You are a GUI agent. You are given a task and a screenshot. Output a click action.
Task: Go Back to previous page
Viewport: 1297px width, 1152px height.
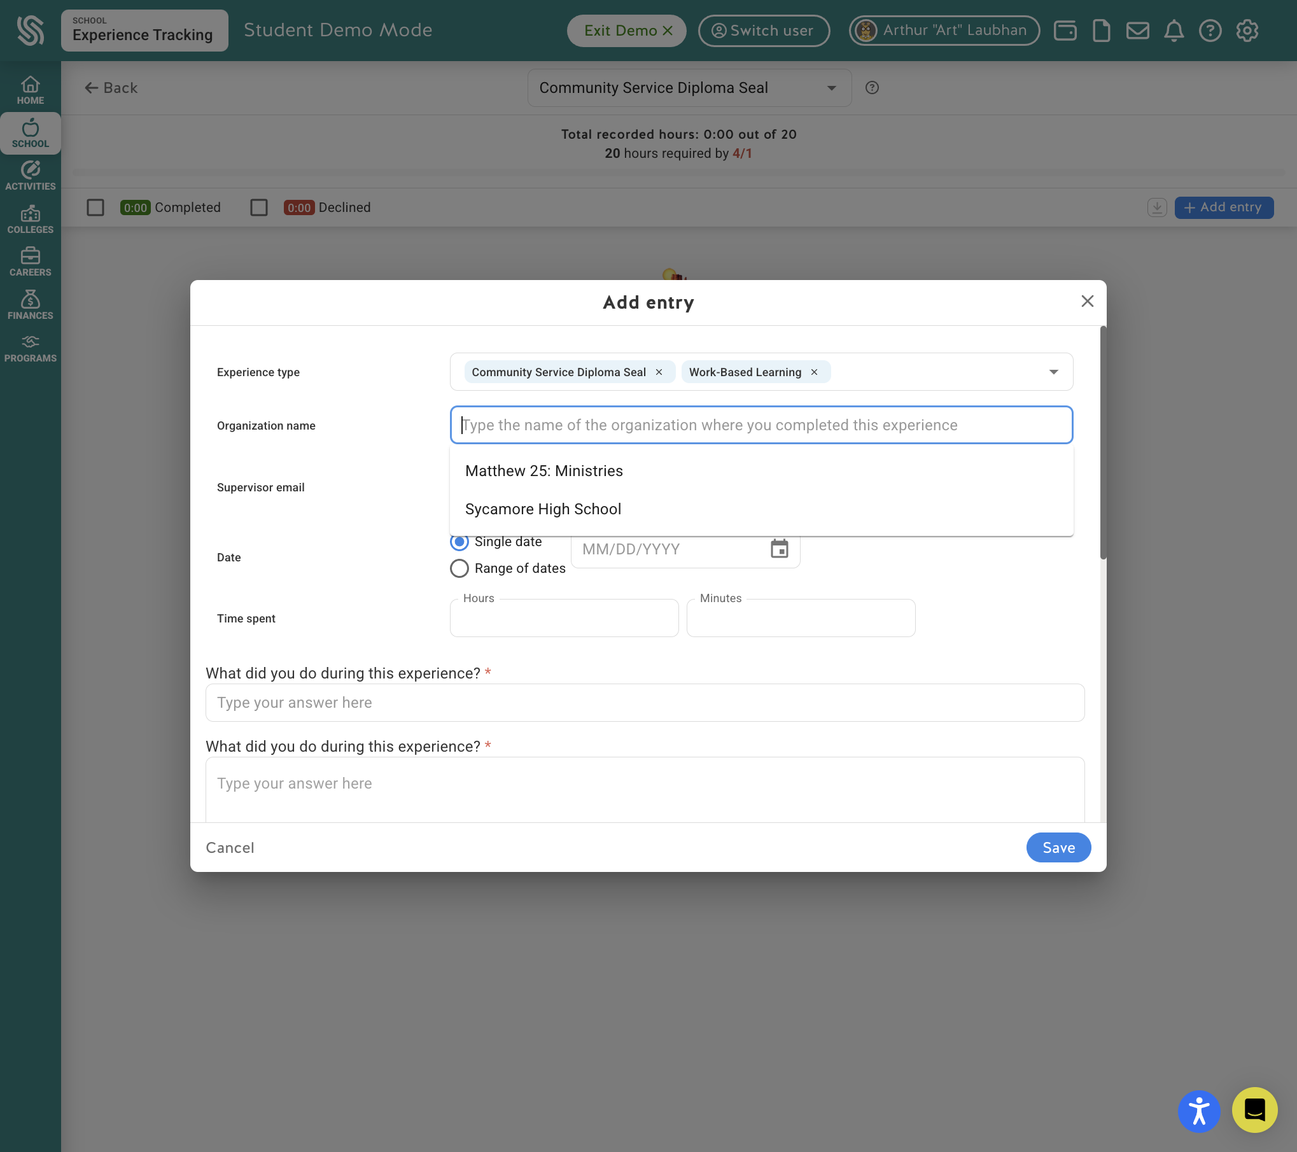(111, 88)
